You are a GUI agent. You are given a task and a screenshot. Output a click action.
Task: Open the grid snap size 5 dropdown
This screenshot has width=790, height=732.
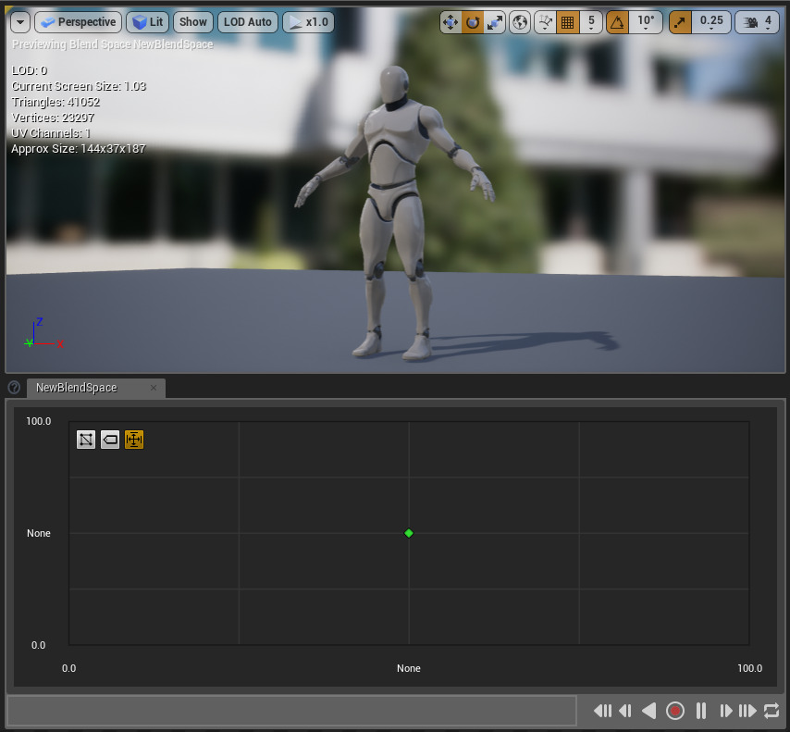click(591, 22)
